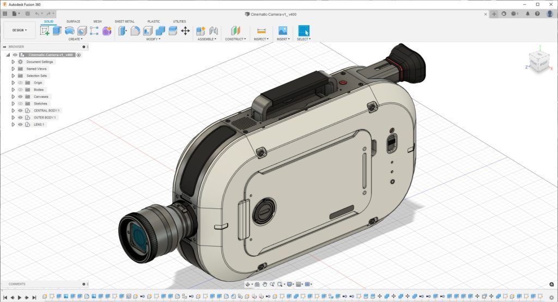The width and height of the screenshot is (558, 302).
Task: Toggle visibility of CENTRAL BODY:1
Action: tap(20, 110)
